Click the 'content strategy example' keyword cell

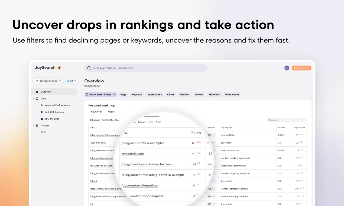point(235,189)
